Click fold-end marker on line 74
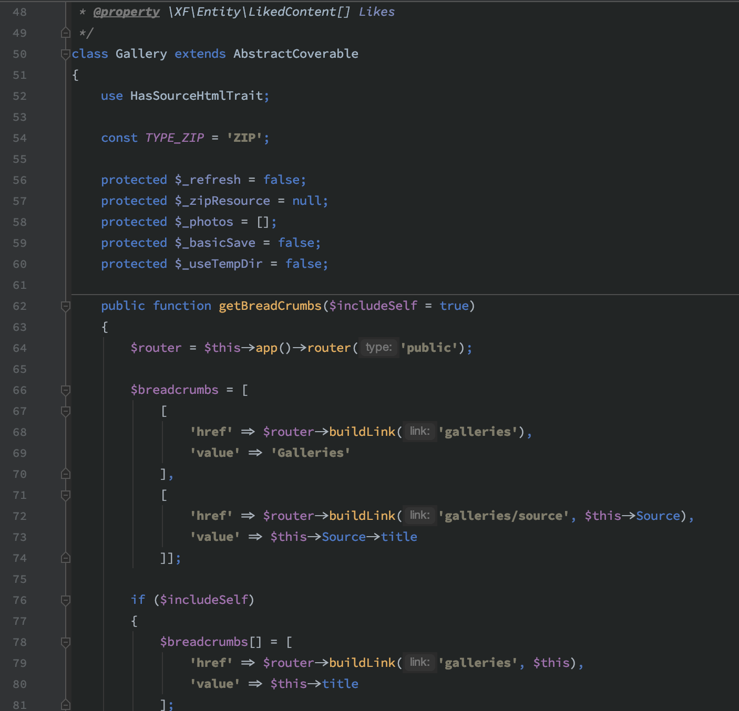 (x=66, y=558)
